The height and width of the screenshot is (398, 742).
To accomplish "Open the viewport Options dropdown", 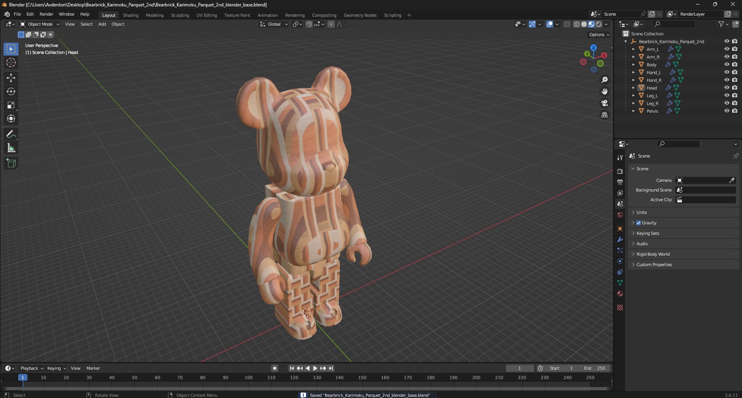I will [x=599, y=35].
